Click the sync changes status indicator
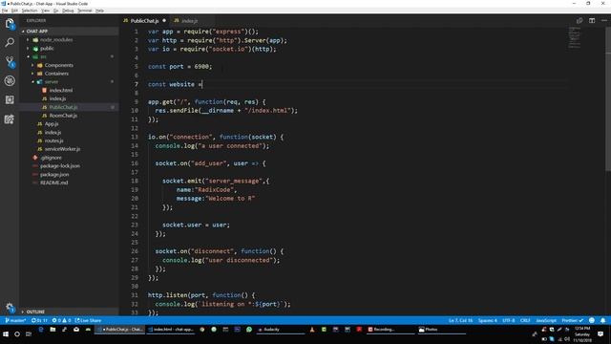 click(39, 320)
